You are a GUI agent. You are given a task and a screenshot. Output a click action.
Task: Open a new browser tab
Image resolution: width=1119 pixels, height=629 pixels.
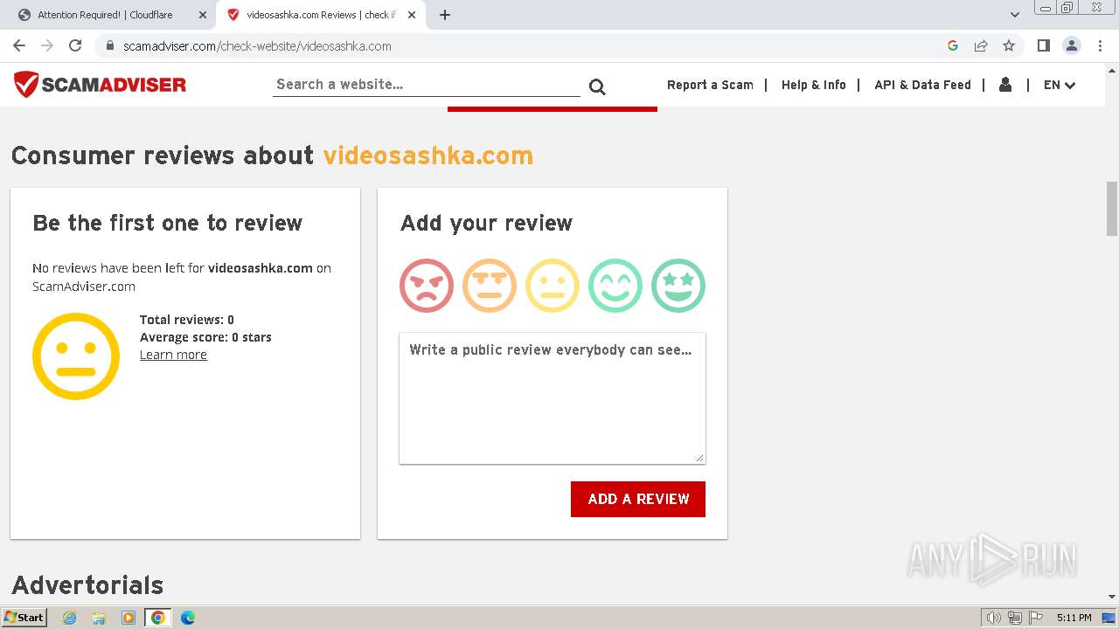445,15
